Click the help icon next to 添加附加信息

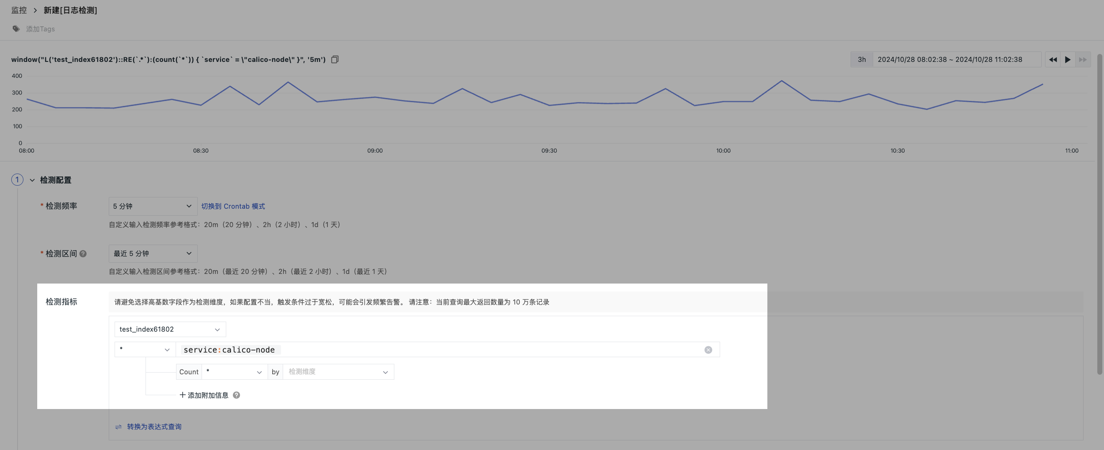point(236,395)
